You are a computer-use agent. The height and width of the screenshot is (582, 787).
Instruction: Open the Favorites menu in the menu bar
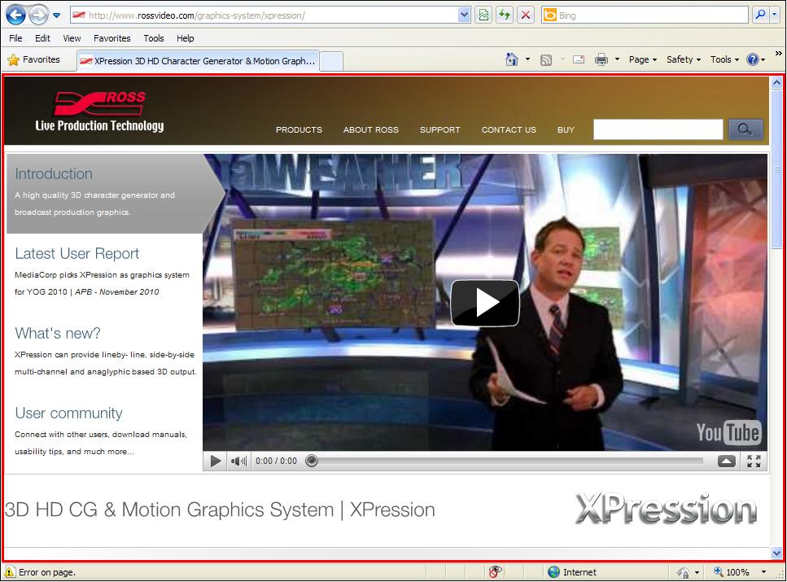112,38
